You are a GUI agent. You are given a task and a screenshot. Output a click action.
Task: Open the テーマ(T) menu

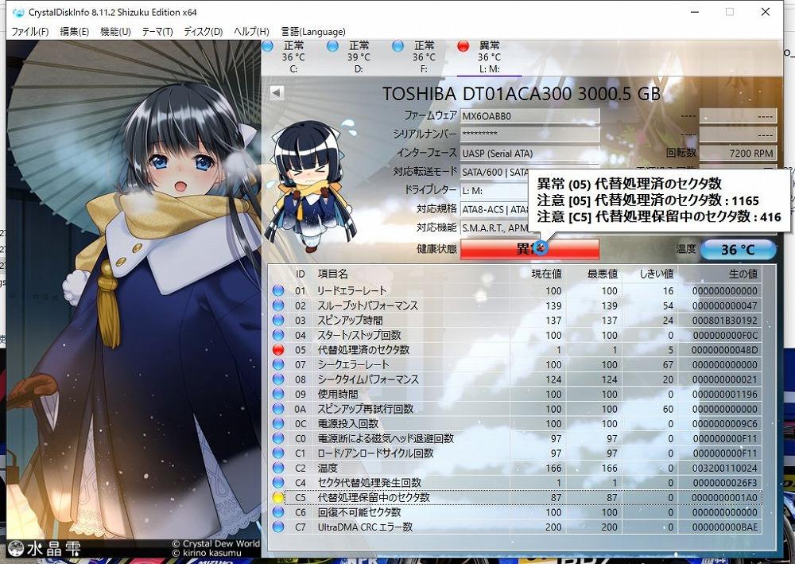tap(157, 32)
